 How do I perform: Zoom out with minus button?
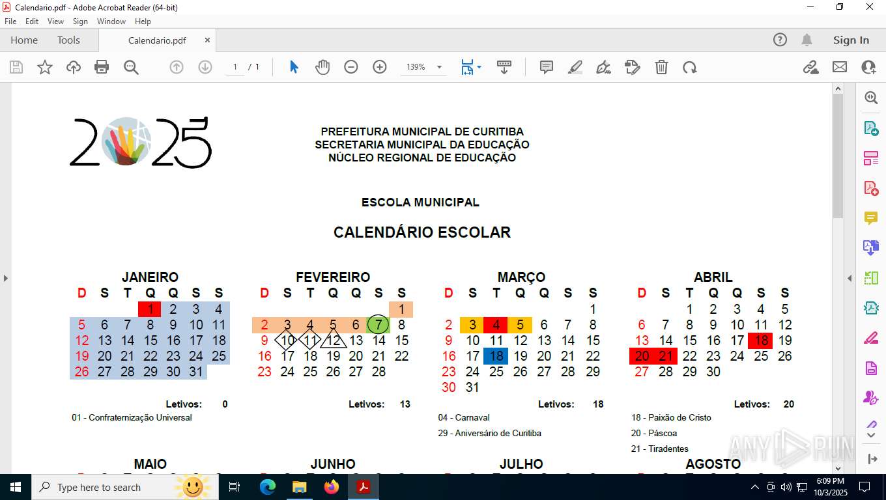pos(351,67)
